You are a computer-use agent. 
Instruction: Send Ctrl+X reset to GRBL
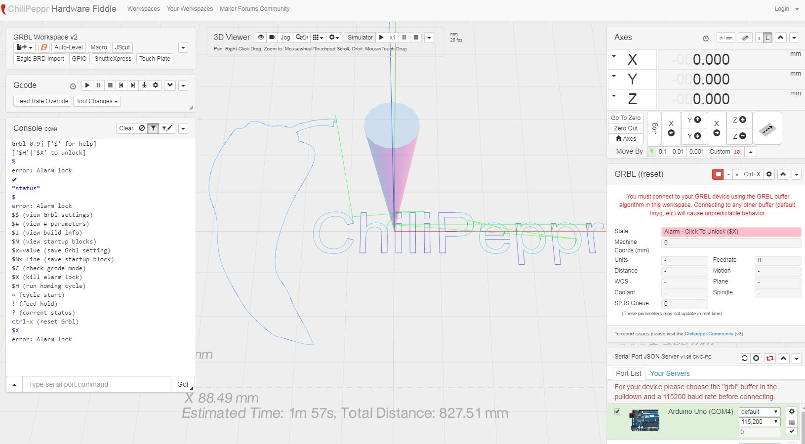pyautogui.click(x=752, y=174)
